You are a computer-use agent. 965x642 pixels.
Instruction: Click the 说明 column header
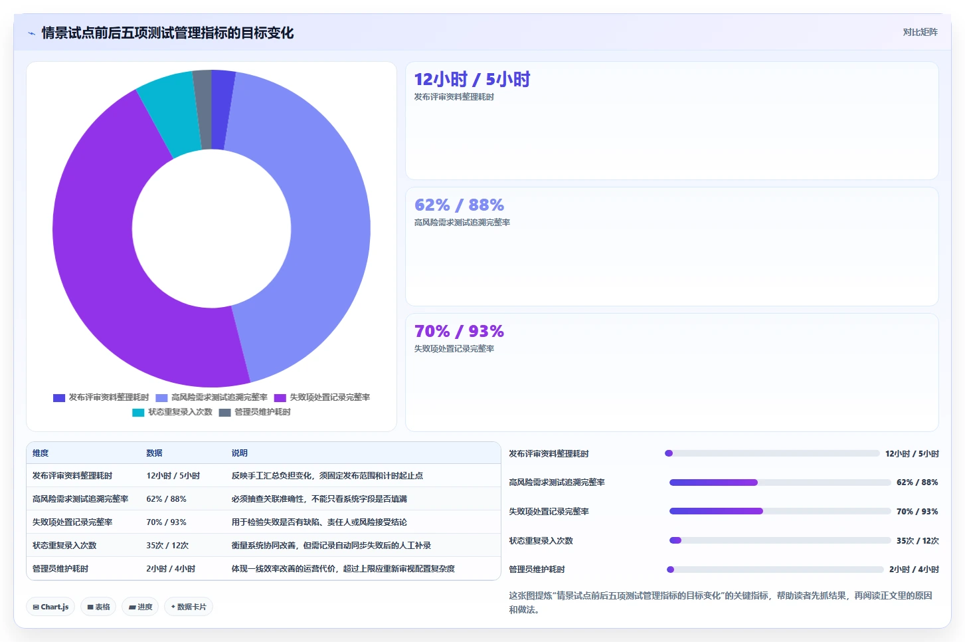click(239, 453)
